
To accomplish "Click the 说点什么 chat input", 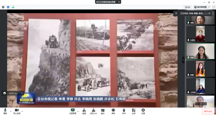I will (x=13, y=93).
